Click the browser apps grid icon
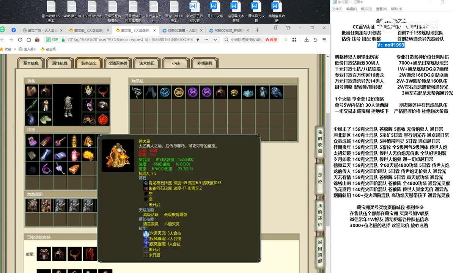The image size is (453, 273). click(x=294, y=39)
